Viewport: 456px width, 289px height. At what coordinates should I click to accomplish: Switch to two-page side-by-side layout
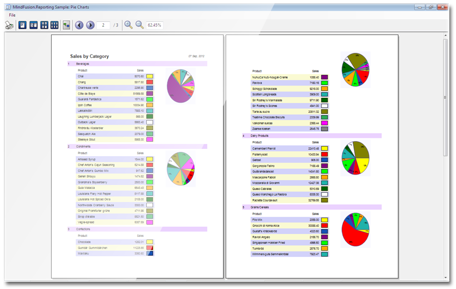[33, 25]
